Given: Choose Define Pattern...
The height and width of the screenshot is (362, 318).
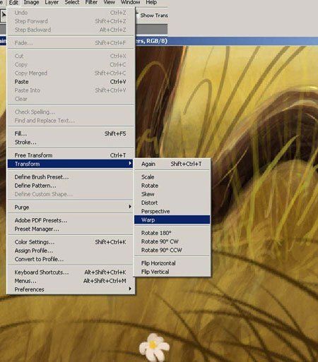Looking at the screenshot, I should tap(70, 186).
